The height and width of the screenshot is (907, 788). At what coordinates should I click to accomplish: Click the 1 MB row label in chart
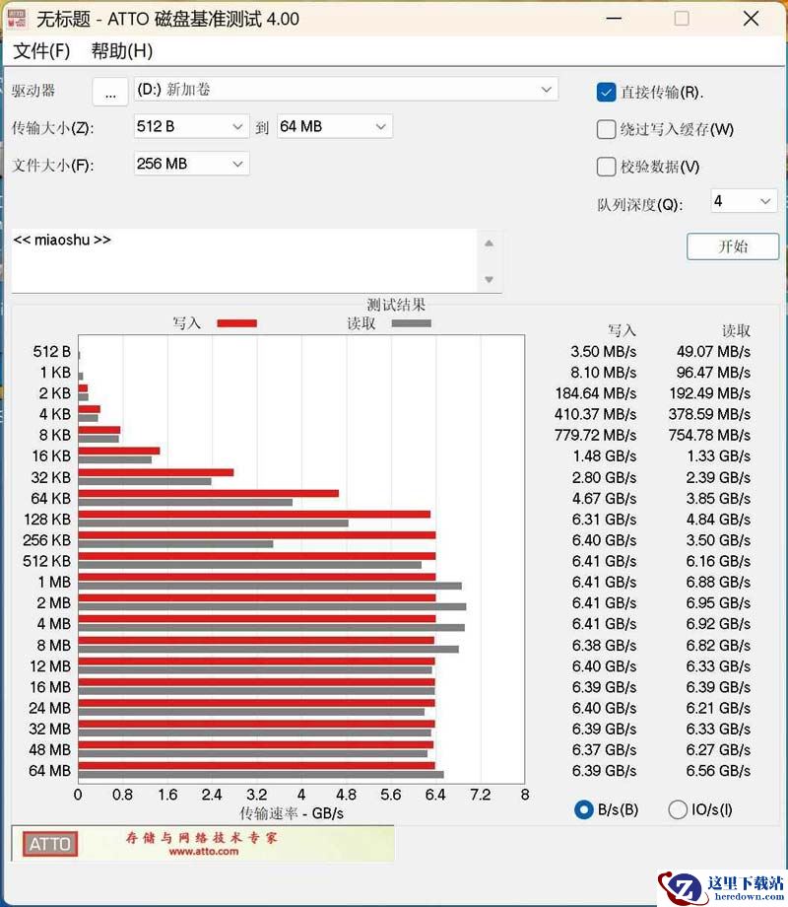coord(54,583)
